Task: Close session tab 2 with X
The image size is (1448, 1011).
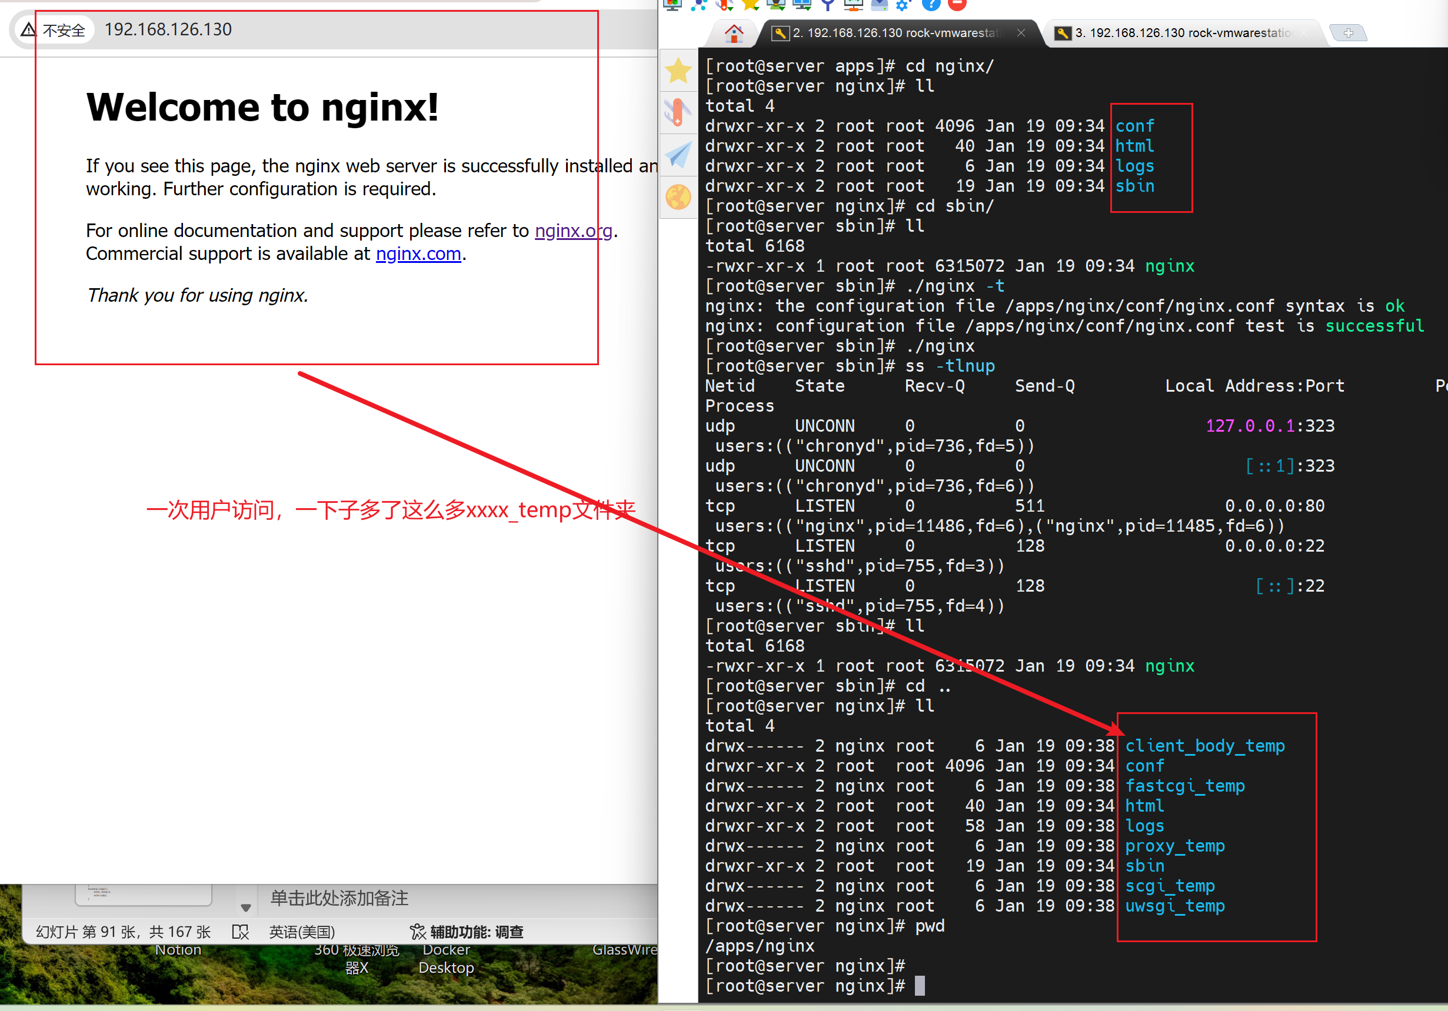Action: tap(1021, 33)
